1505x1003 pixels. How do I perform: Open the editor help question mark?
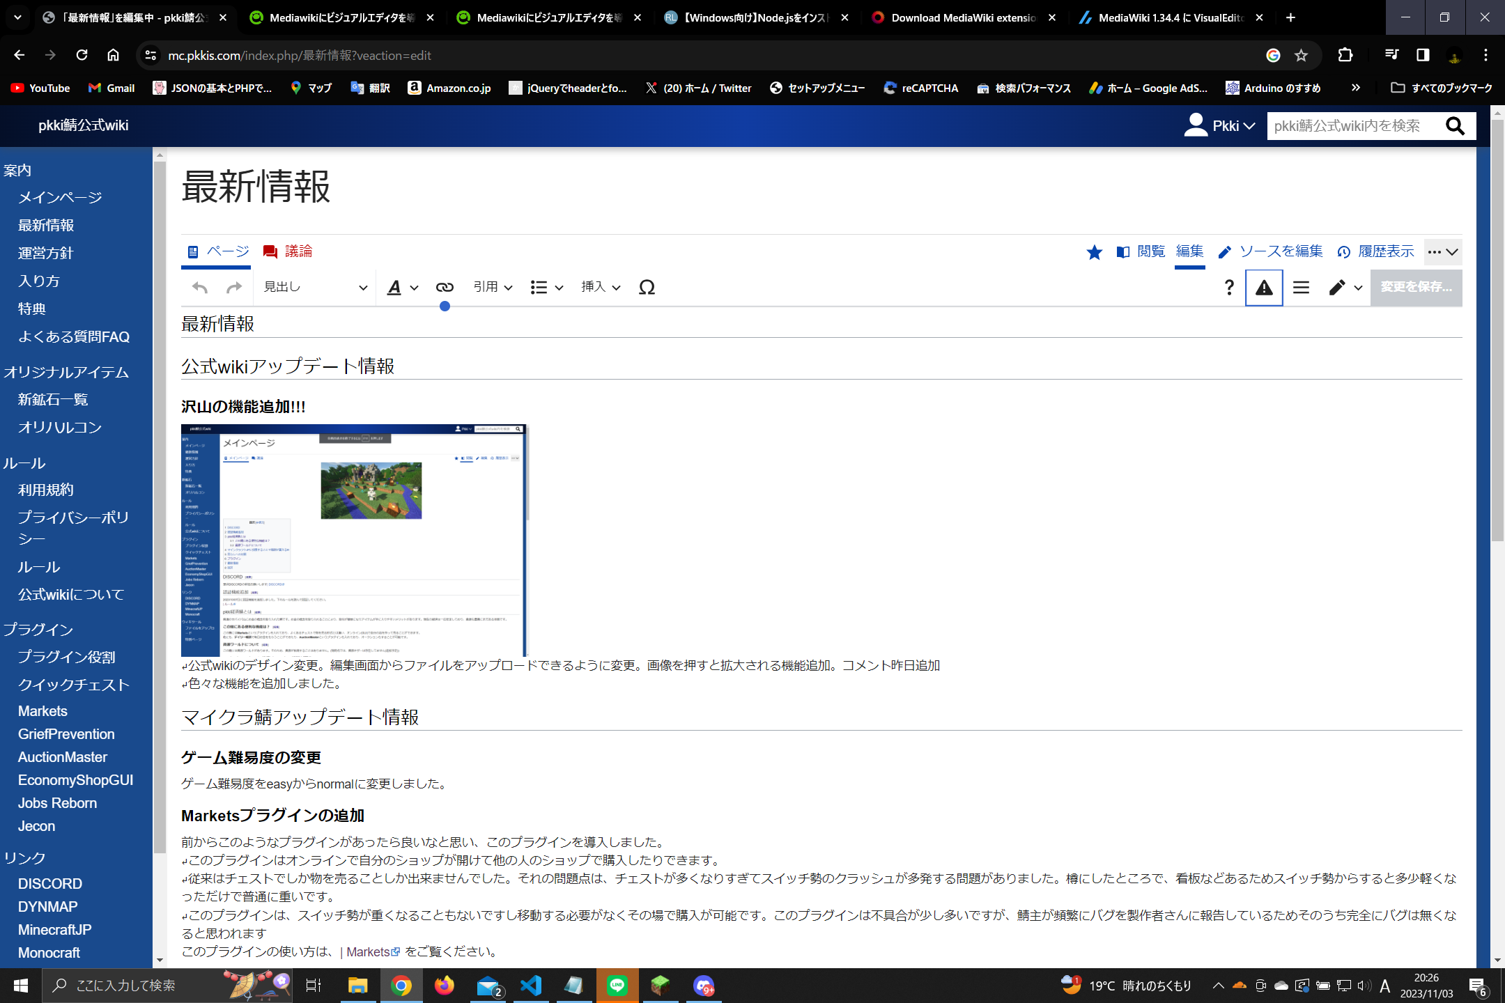1229,288
